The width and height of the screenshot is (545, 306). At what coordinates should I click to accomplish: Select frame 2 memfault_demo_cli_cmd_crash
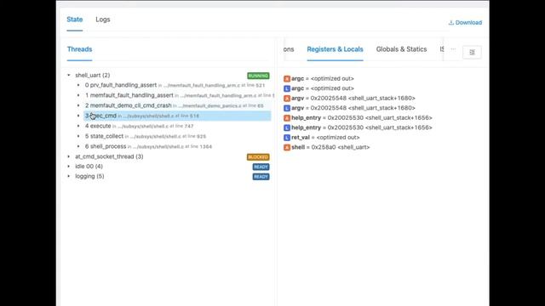pyautogui.click(x=174, y=105)
